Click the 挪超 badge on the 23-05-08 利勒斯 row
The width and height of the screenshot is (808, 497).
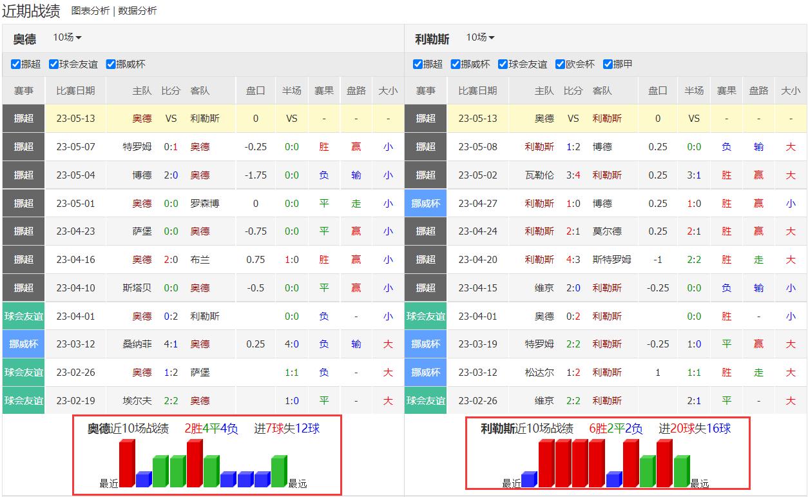click(x=425, y=146)
